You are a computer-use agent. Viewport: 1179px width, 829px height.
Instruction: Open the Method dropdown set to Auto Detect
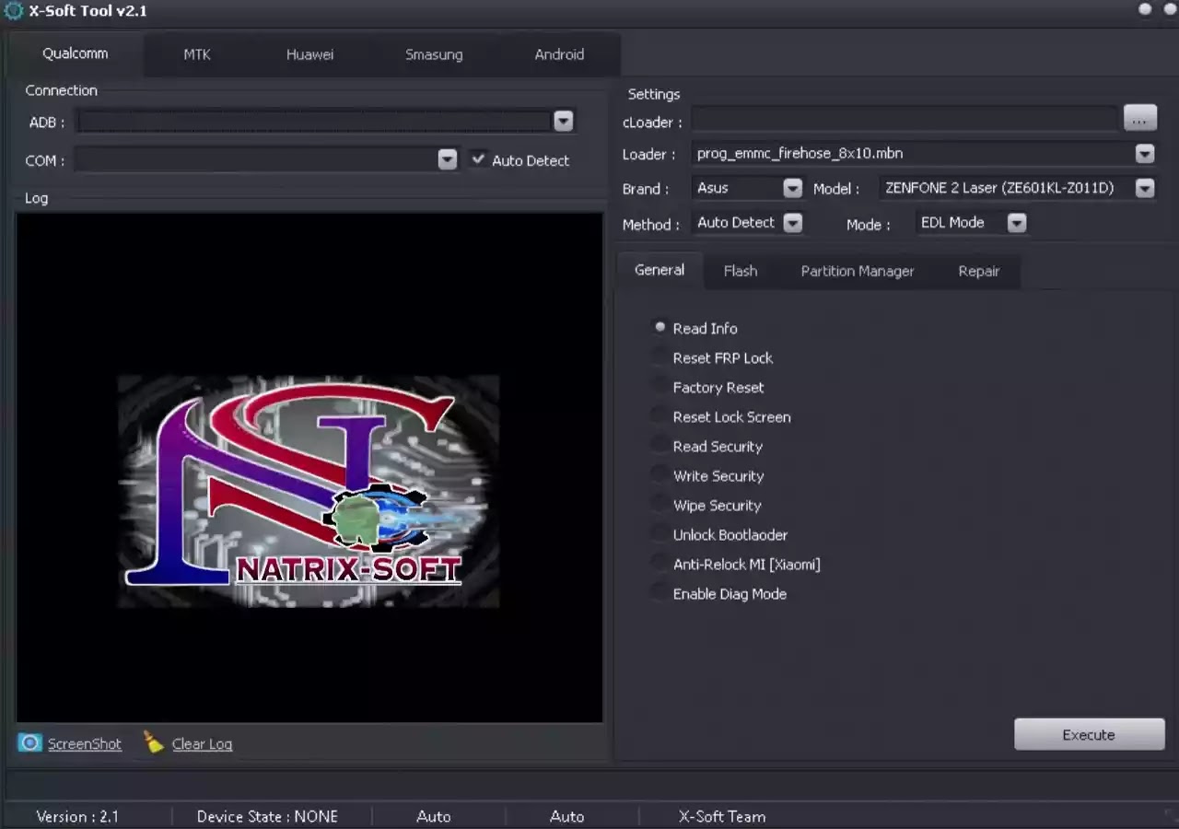point(792,223)
